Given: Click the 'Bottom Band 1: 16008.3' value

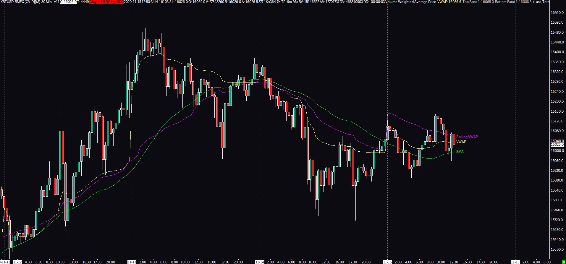Looking at the screenshot, I should (513, 2).
